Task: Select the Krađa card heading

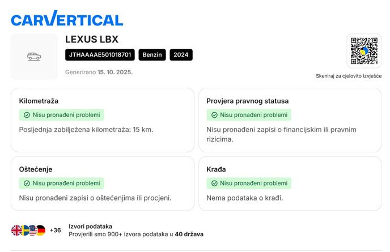Action: click(x=216, y=169)
